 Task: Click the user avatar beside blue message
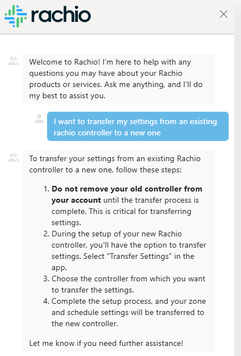click(39, 118)
